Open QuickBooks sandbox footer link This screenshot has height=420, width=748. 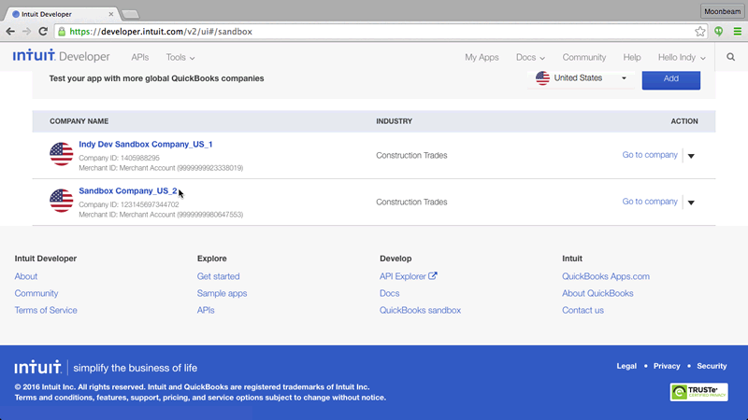tap(420, 310)
